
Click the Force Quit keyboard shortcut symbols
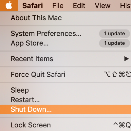[118, 74]
